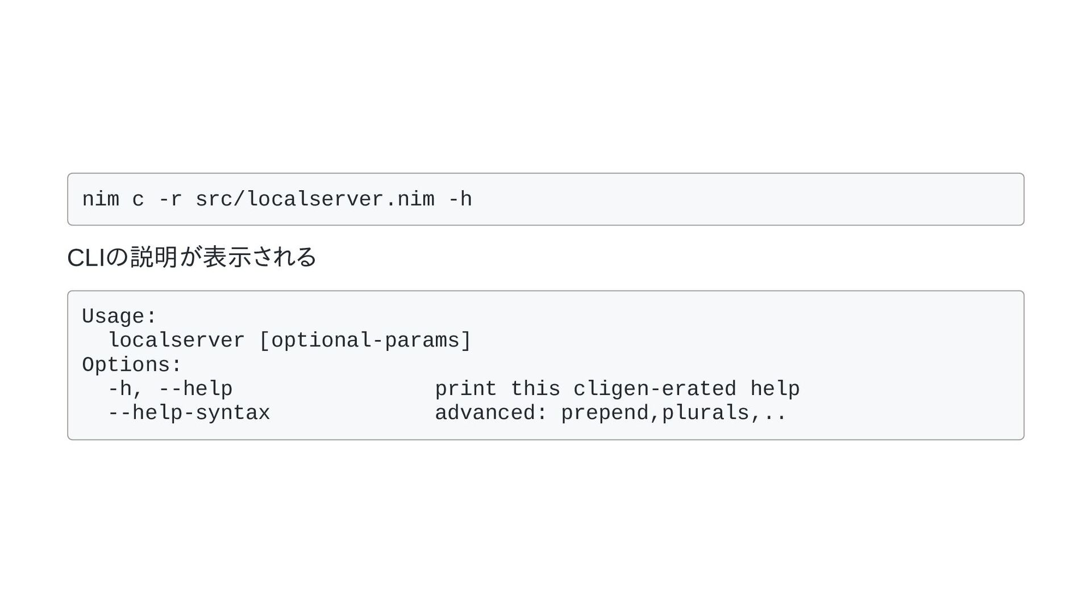Click the 'c' compile subcommand

click(138, 199)
